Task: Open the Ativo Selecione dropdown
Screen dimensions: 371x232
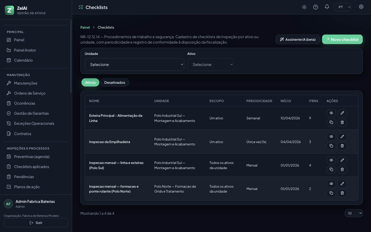Action: tap(210, 64)
